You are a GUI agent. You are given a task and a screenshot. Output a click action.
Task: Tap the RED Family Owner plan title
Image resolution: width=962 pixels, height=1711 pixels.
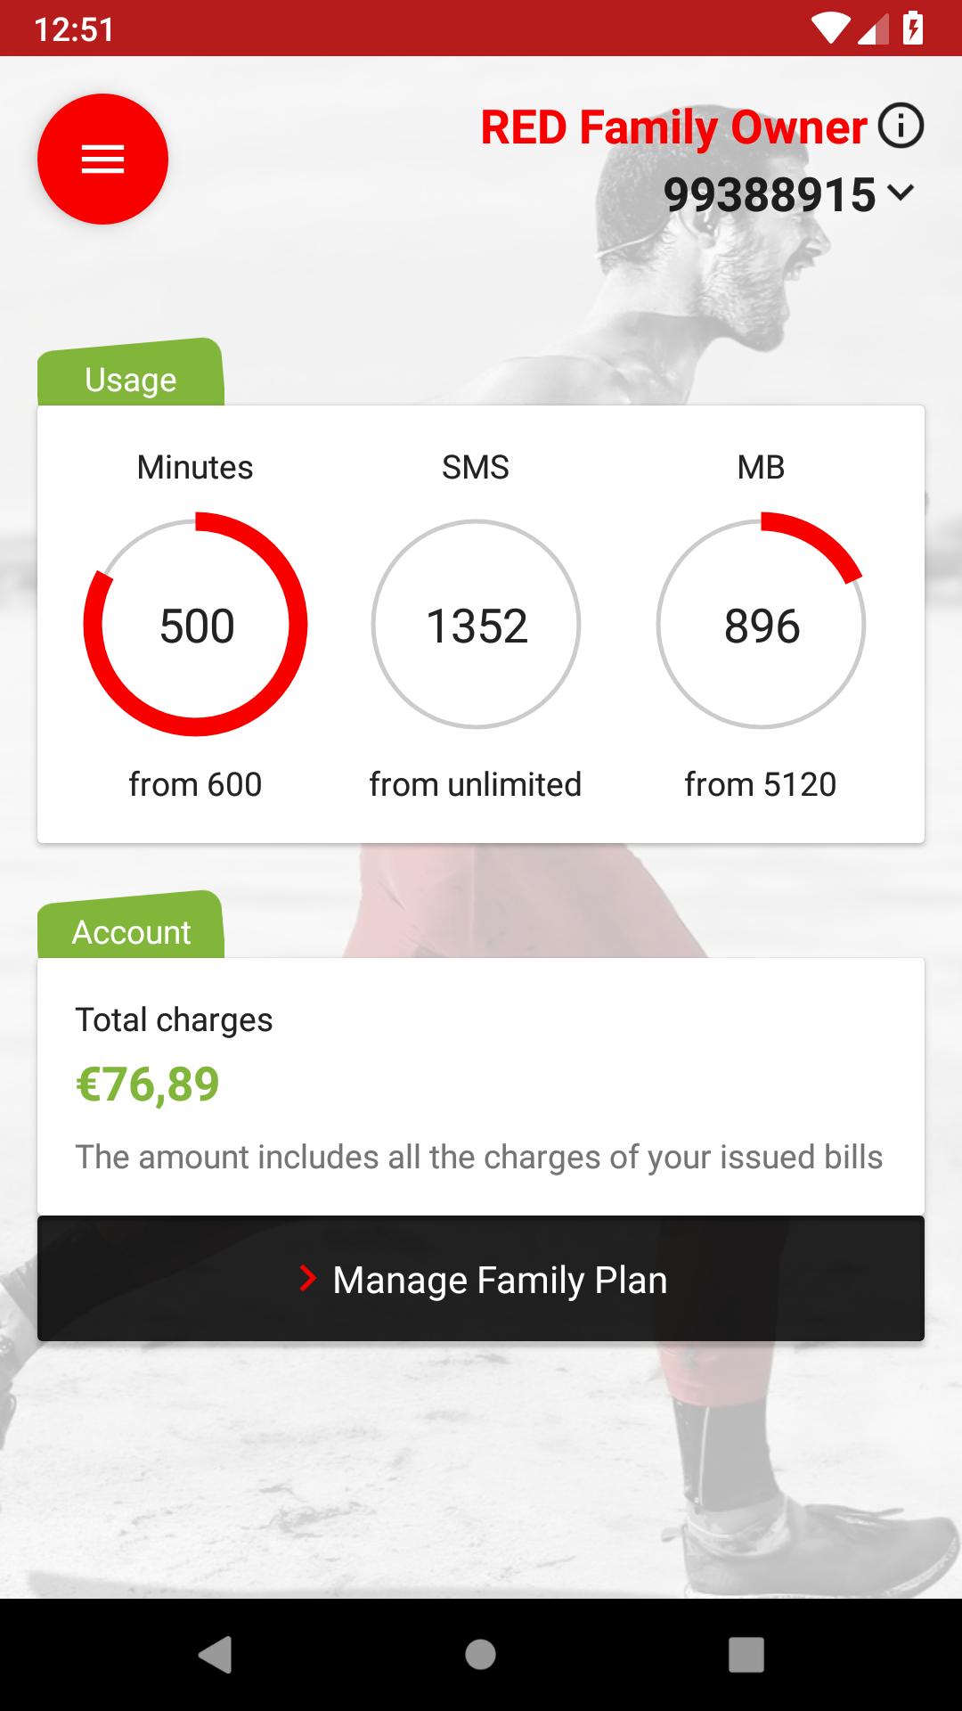coord(673,127)
